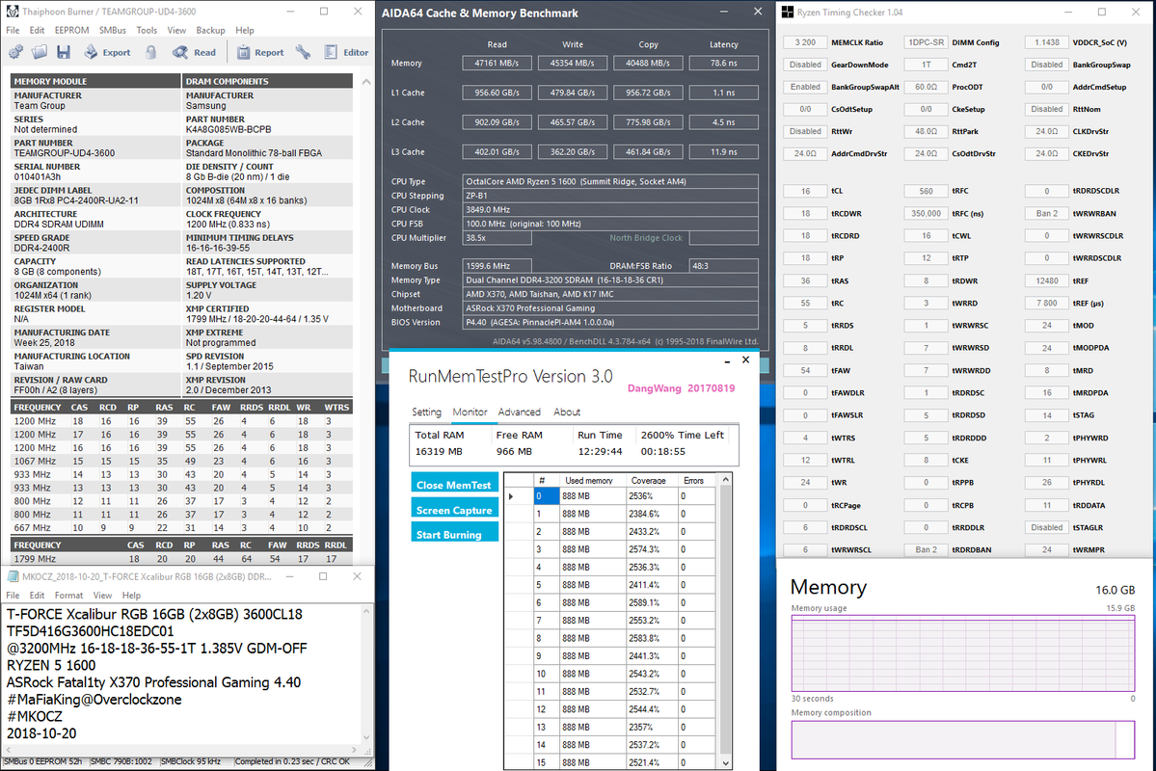Image resolution: width=1156 pixels, height=771 pixels.
Task: Click the MEMCLK Ratio field showing 3 200
Action: (805, 42)
